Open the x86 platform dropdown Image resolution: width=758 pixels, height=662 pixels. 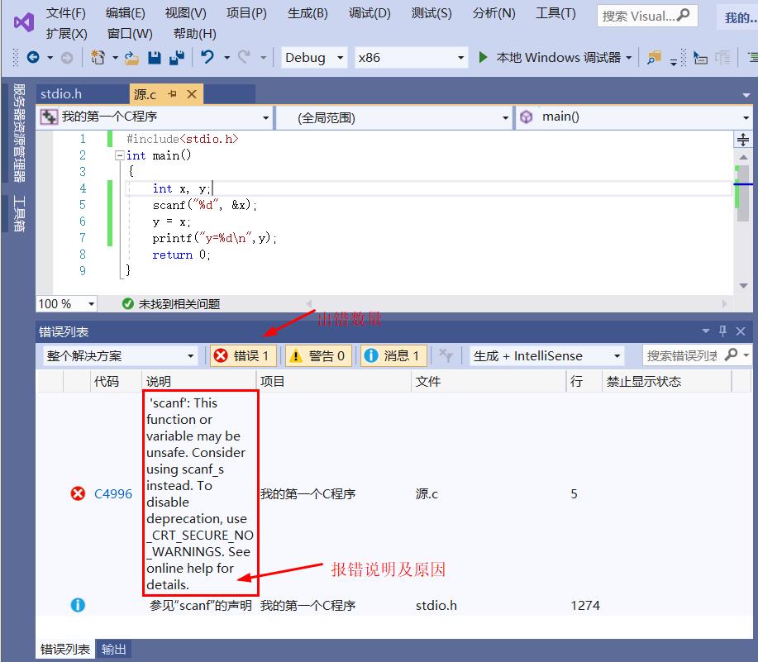point(411,58)
